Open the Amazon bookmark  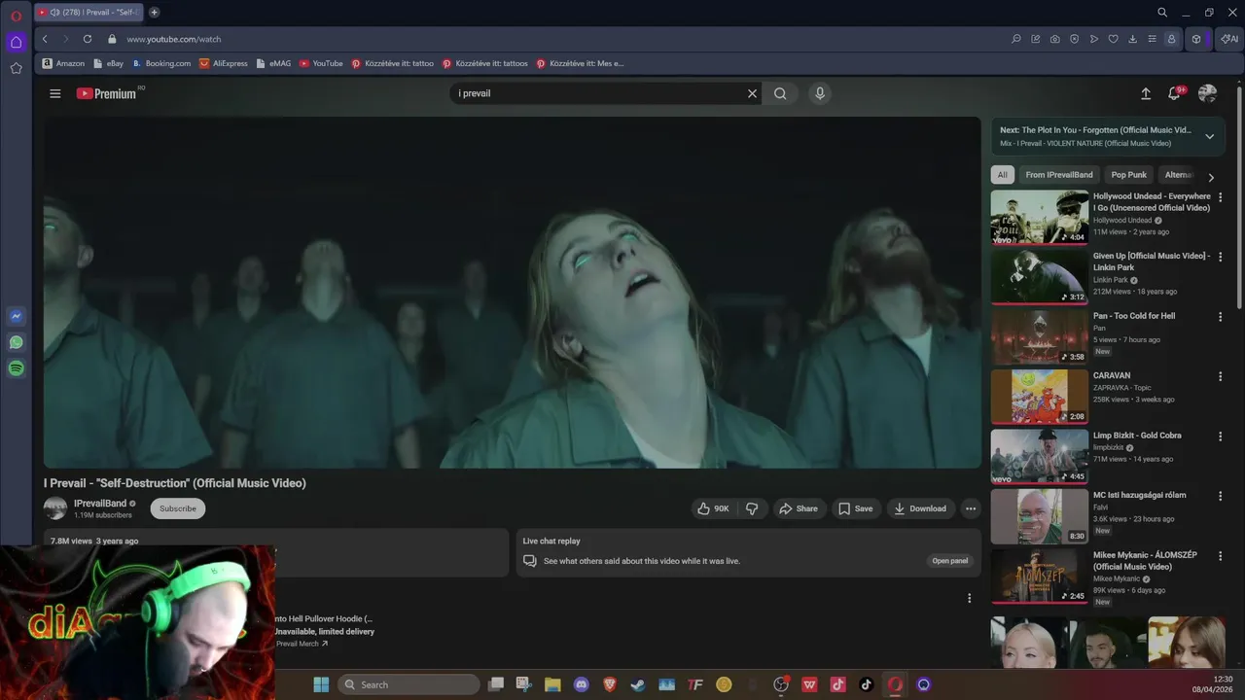click(63, 63)
